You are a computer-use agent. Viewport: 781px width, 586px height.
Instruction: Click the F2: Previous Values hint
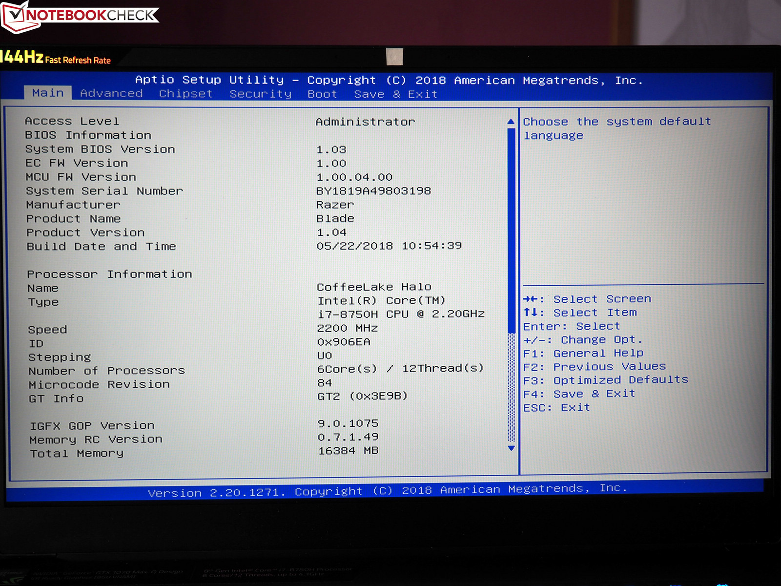pos(595,367)
